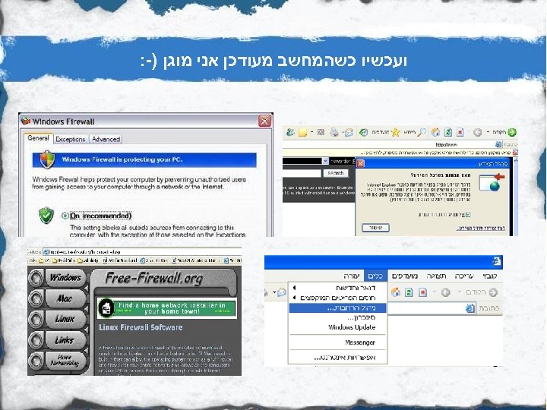Click the address field showing http://www
Viewport: 547px width, 410px height.
coord(392,144)
